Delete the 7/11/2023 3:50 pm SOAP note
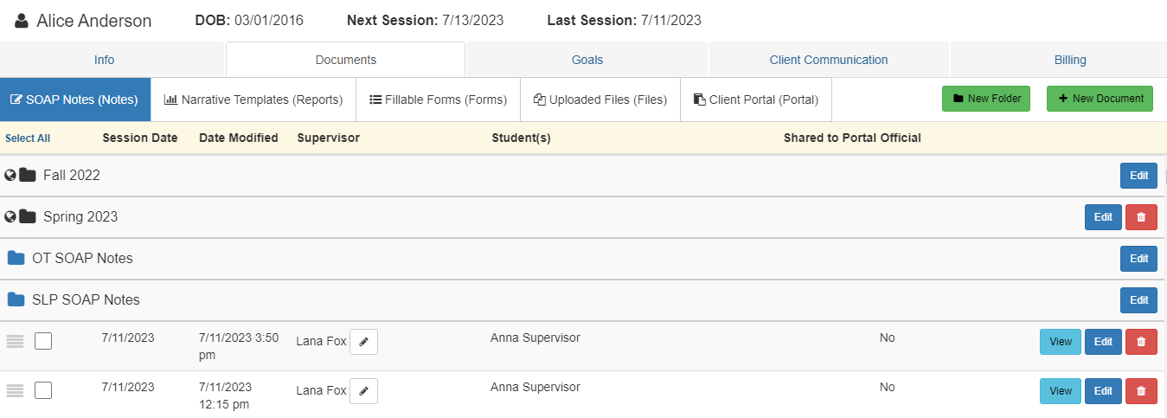 (1141, 342)
